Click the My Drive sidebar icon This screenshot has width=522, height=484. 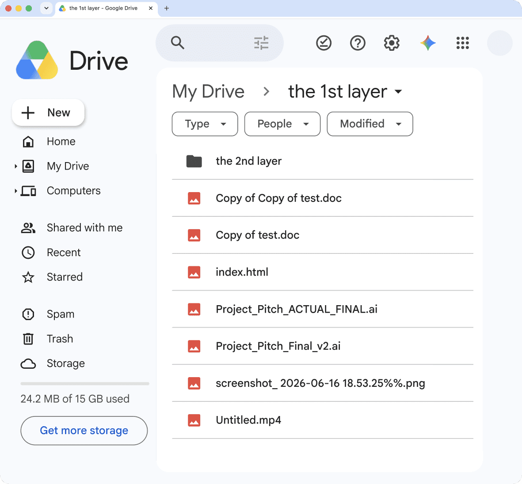tap(28, 166)
